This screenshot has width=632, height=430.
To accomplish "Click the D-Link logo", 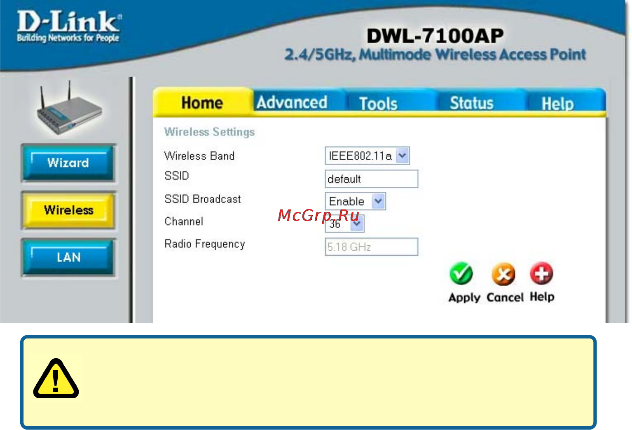I will tap(69, 27).
